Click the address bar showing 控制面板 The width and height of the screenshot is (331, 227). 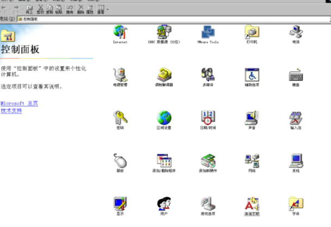174,19
